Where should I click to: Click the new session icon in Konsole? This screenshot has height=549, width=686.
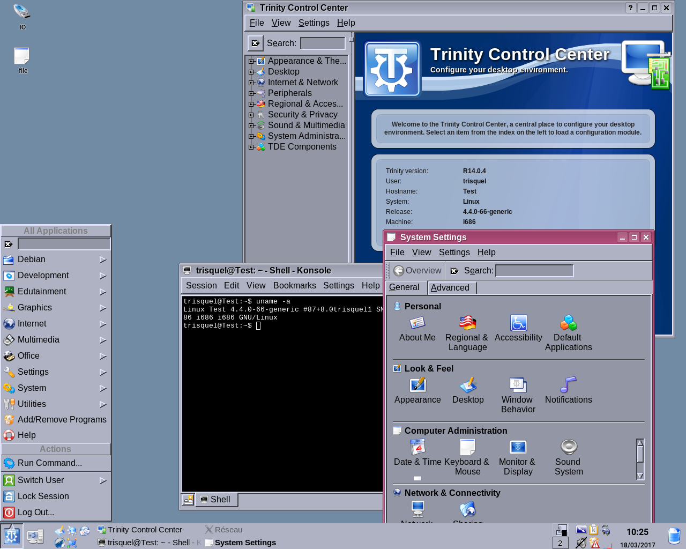pos(188,500)
